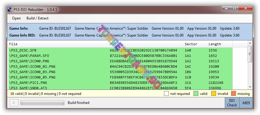The height and width of the screenshot is (115, 260).
Task: Click the scrollbar up arrow in file list
Action: [x=250, y=43]
